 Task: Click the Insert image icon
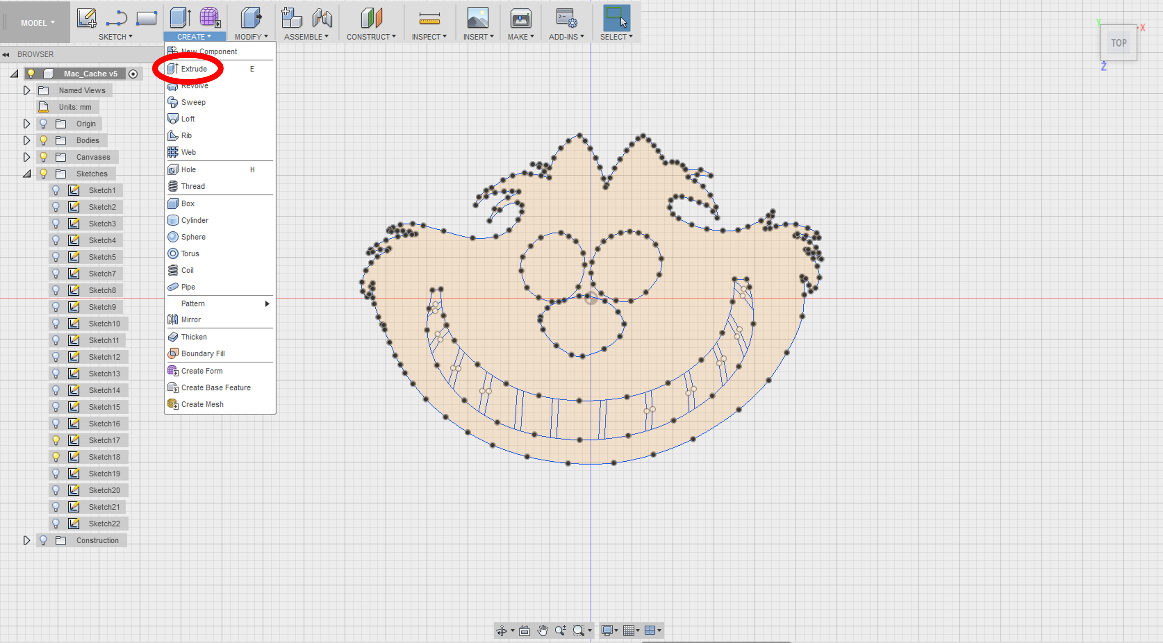477,19
